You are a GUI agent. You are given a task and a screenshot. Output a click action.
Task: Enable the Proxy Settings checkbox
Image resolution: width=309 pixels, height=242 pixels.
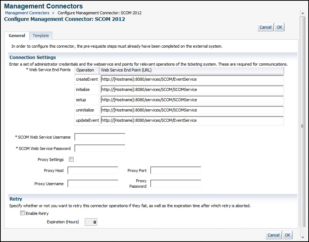pyautogui.click(x=71, y=159)
